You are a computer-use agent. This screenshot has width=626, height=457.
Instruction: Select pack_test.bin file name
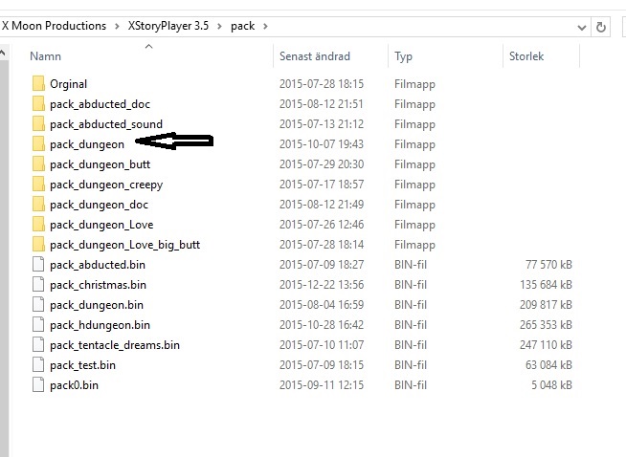click(x=82, y=365)
